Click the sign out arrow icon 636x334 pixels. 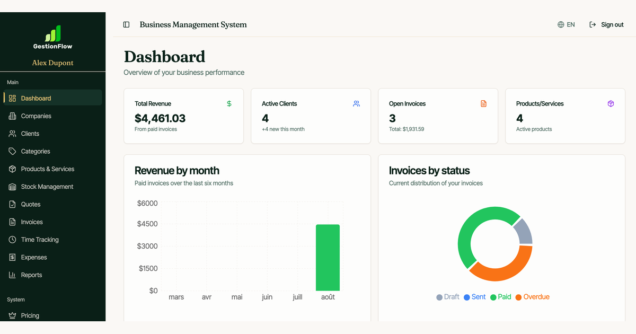[593, 24]
